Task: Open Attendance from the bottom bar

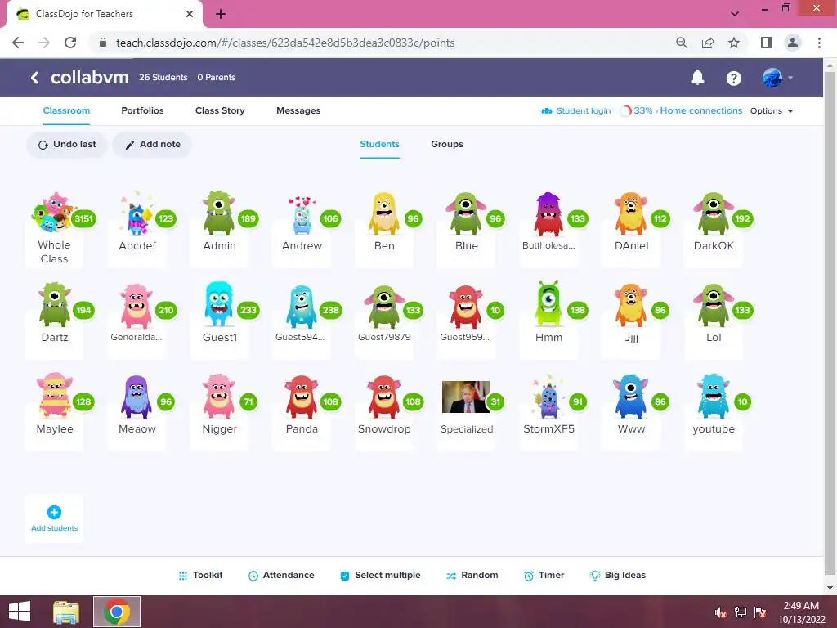Action: [281, 575]
